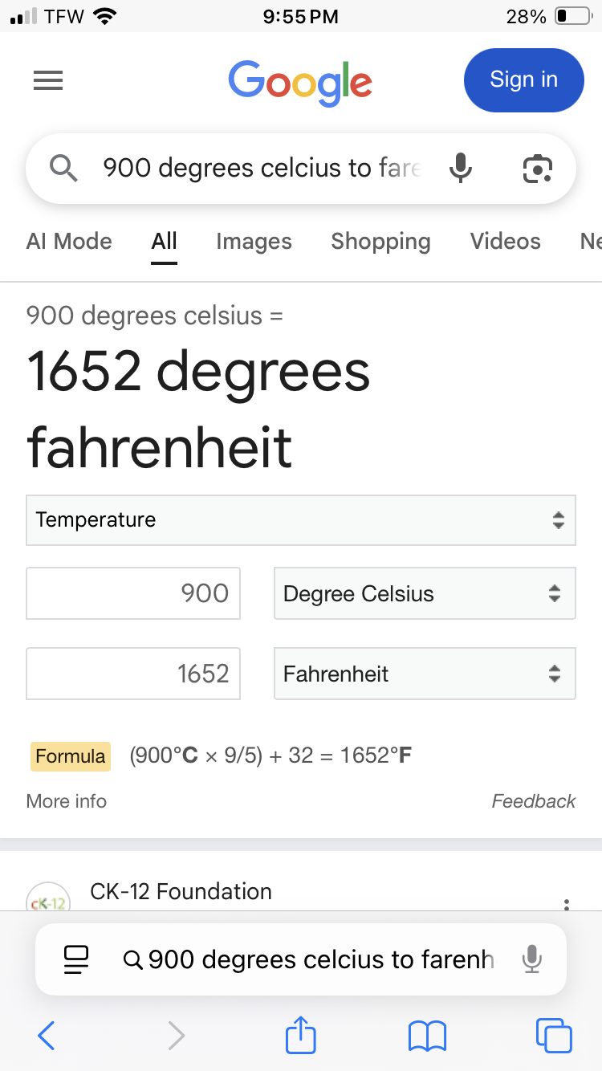This screenshot has width=602, height=1071.
Task: Tap the Google logo
Action: pos(300,82)
